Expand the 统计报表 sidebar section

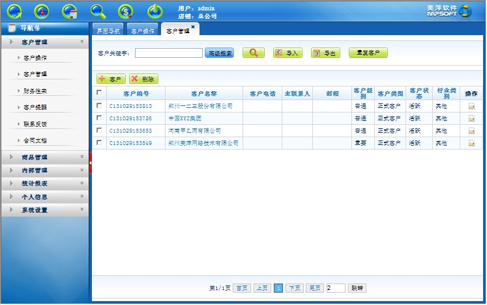pos(44,183)
